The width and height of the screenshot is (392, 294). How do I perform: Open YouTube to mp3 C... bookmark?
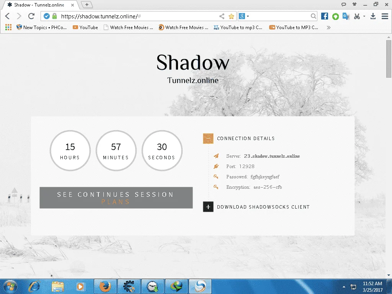click(238, 28)
